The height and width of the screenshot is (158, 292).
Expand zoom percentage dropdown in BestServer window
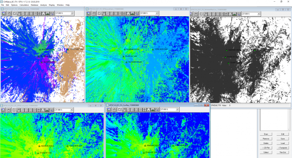point(72,13)
